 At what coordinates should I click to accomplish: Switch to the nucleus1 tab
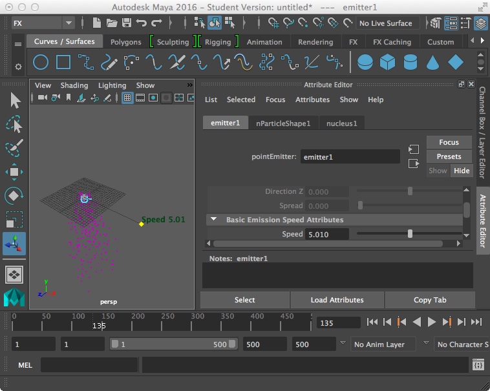(341, 123)
